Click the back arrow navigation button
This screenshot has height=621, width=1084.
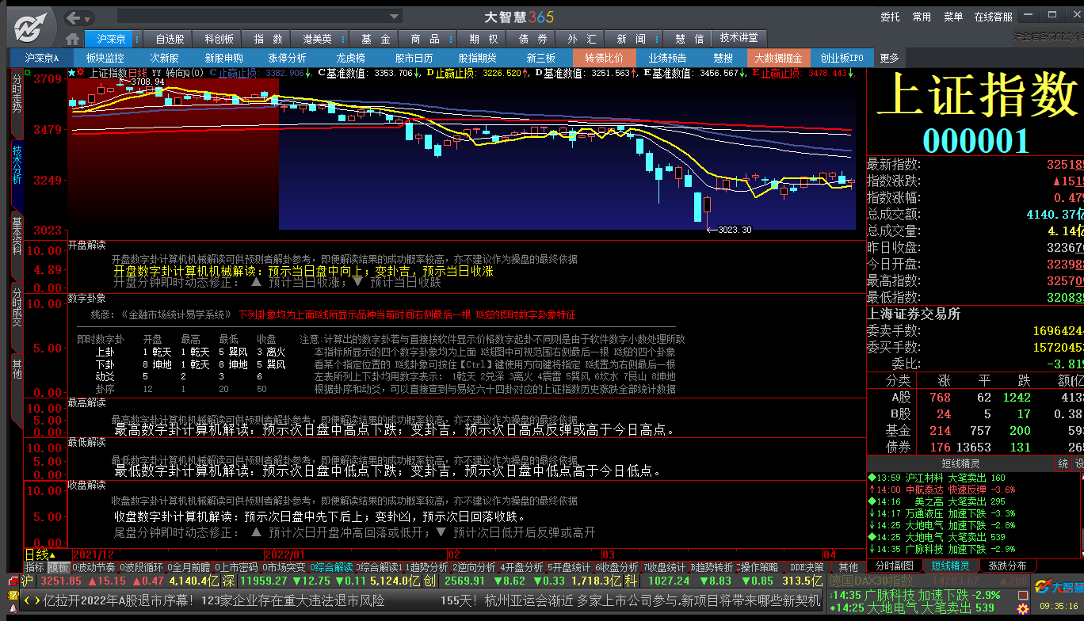tap(74, 17)
